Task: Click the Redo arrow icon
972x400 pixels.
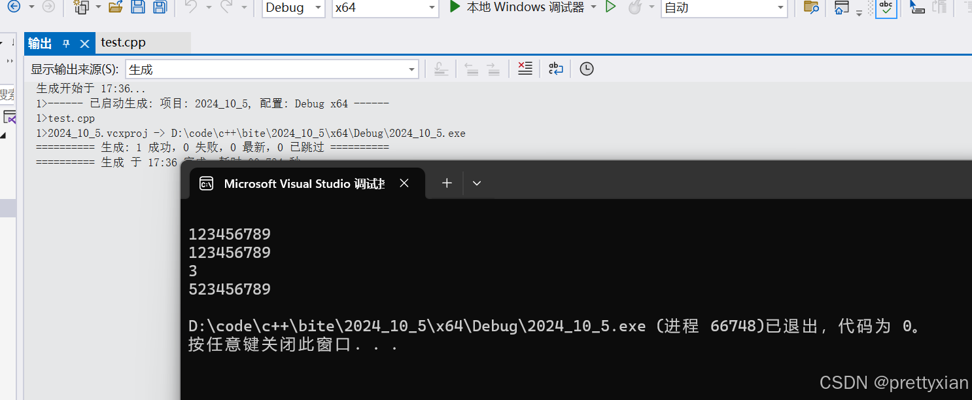Action: [226, 7]
